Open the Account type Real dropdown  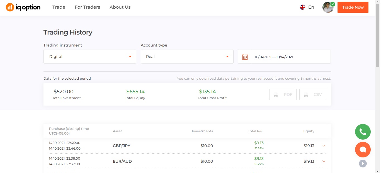(x=187, y=57)
